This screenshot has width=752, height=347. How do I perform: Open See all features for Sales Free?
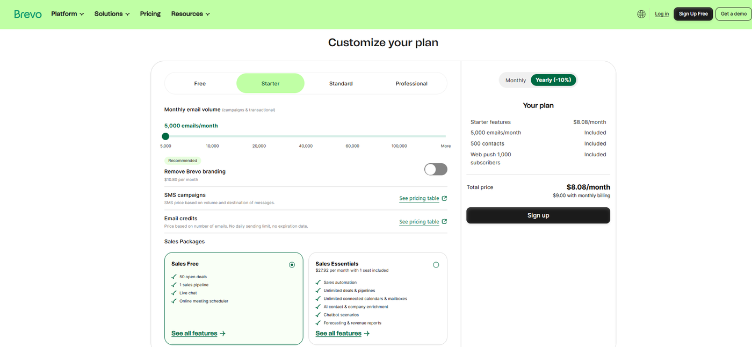point(194,334)
